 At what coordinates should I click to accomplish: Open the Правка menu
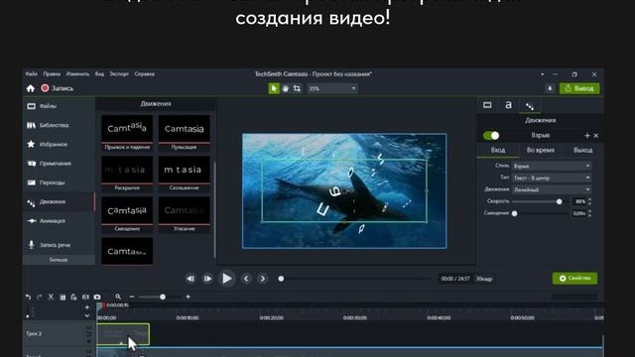[x=52, y=74]
